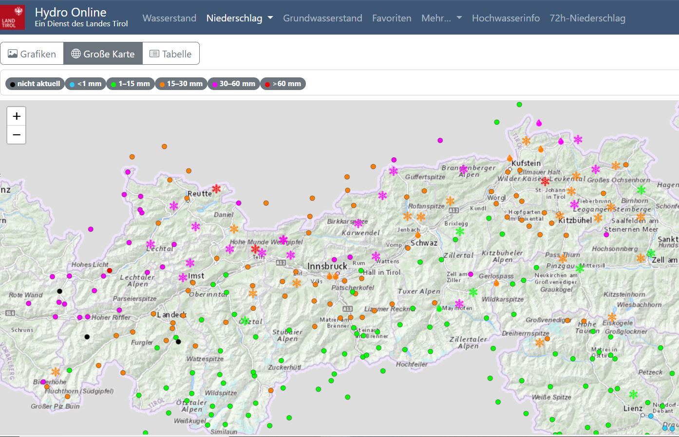Click the Zuckerhütl peak label
Image resolution: width=679 pixels, height=437 pixels.
(x=284, y=367)
